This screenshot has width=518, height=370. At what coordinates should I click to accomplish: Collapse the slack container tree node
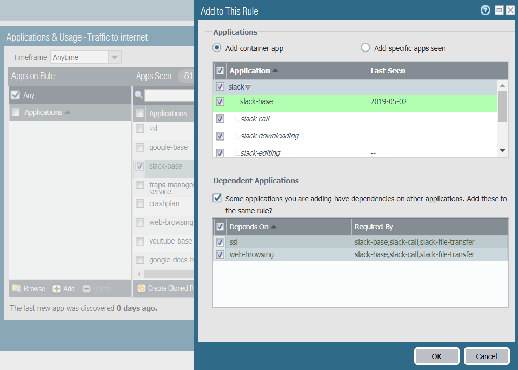(248, 87)
